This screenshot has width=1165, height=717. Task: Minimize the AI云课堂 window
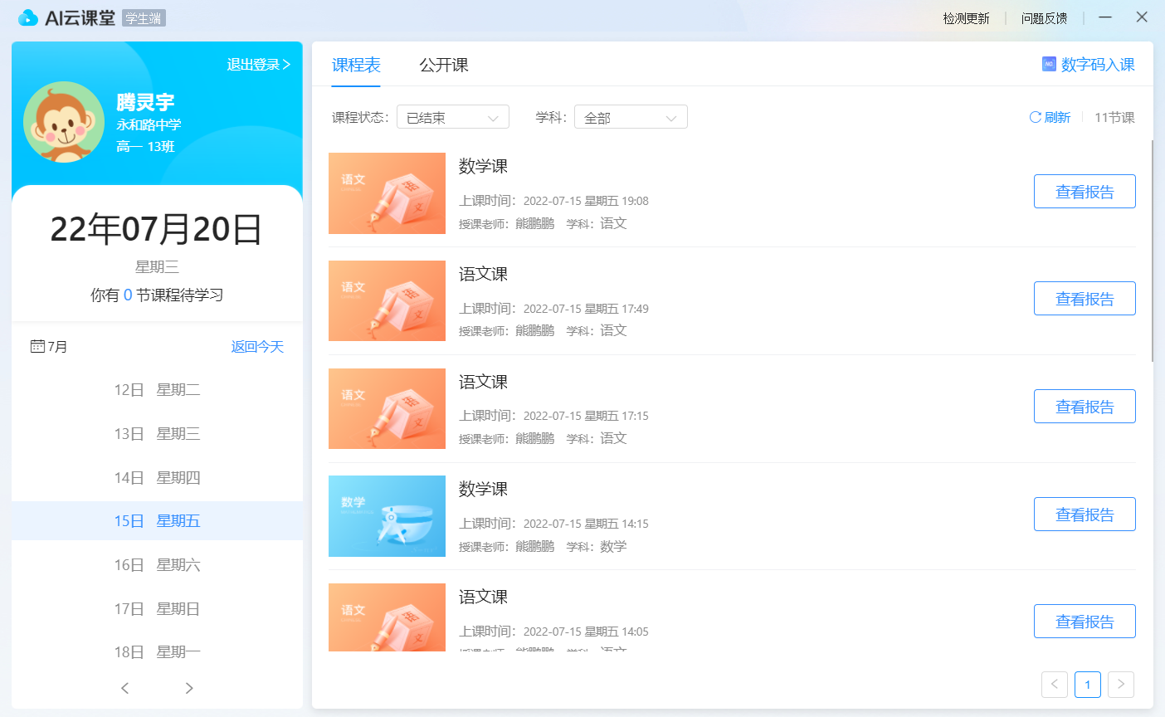(x=1105, y=17)
